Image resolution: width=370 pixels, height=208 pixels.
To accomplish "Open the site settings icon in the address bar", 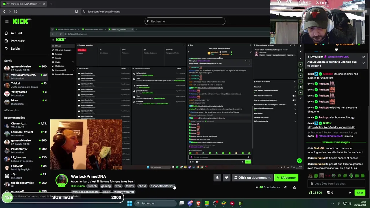I will coord(84,12).
